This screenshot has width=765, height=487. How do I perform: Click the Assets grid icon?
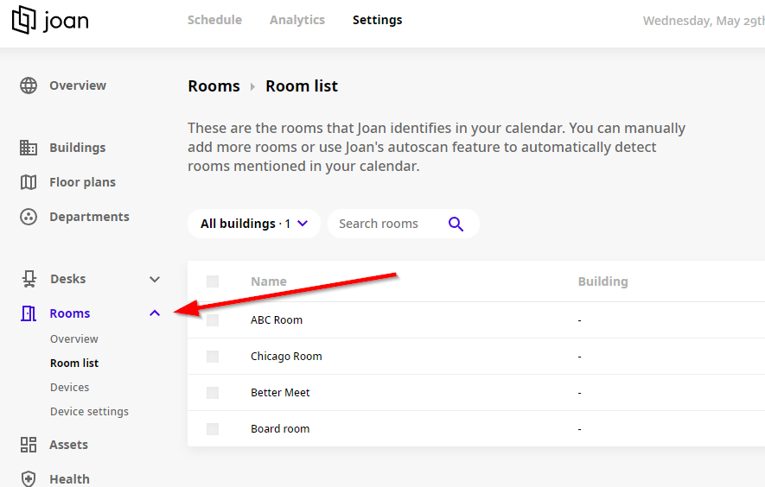click(x=29, y=445)
